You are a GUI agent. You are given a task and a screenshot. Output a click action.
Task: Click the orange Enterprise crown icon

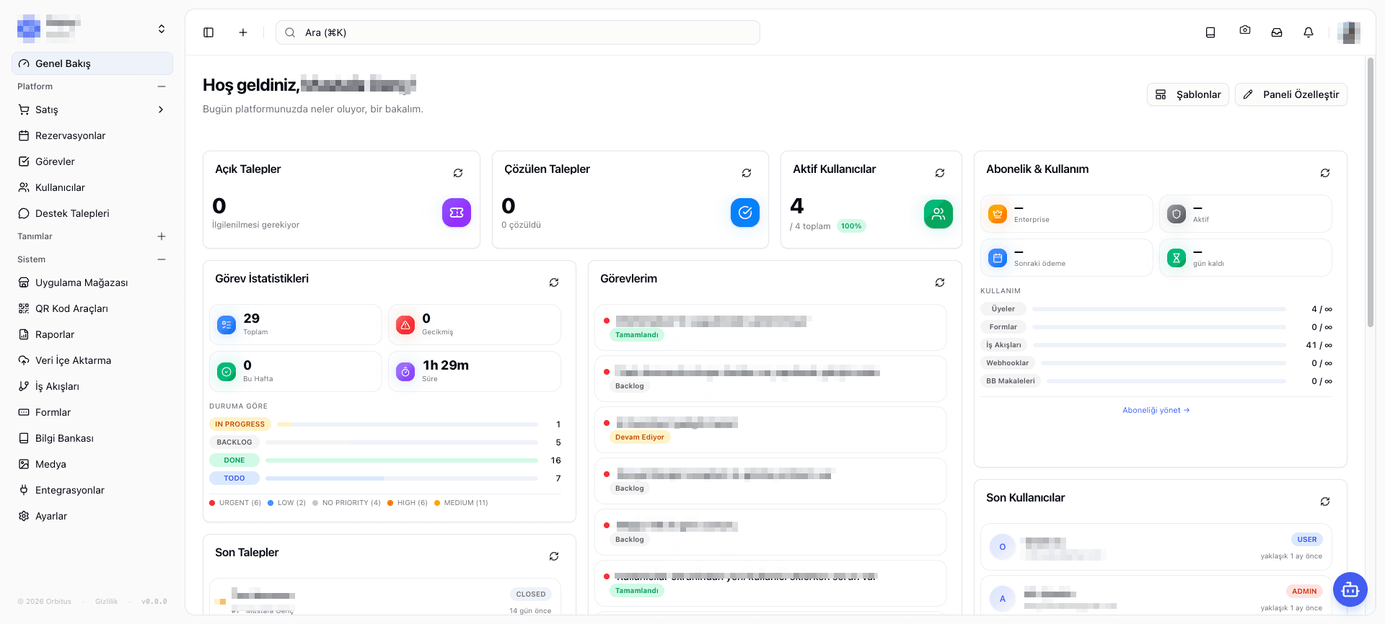998,214
